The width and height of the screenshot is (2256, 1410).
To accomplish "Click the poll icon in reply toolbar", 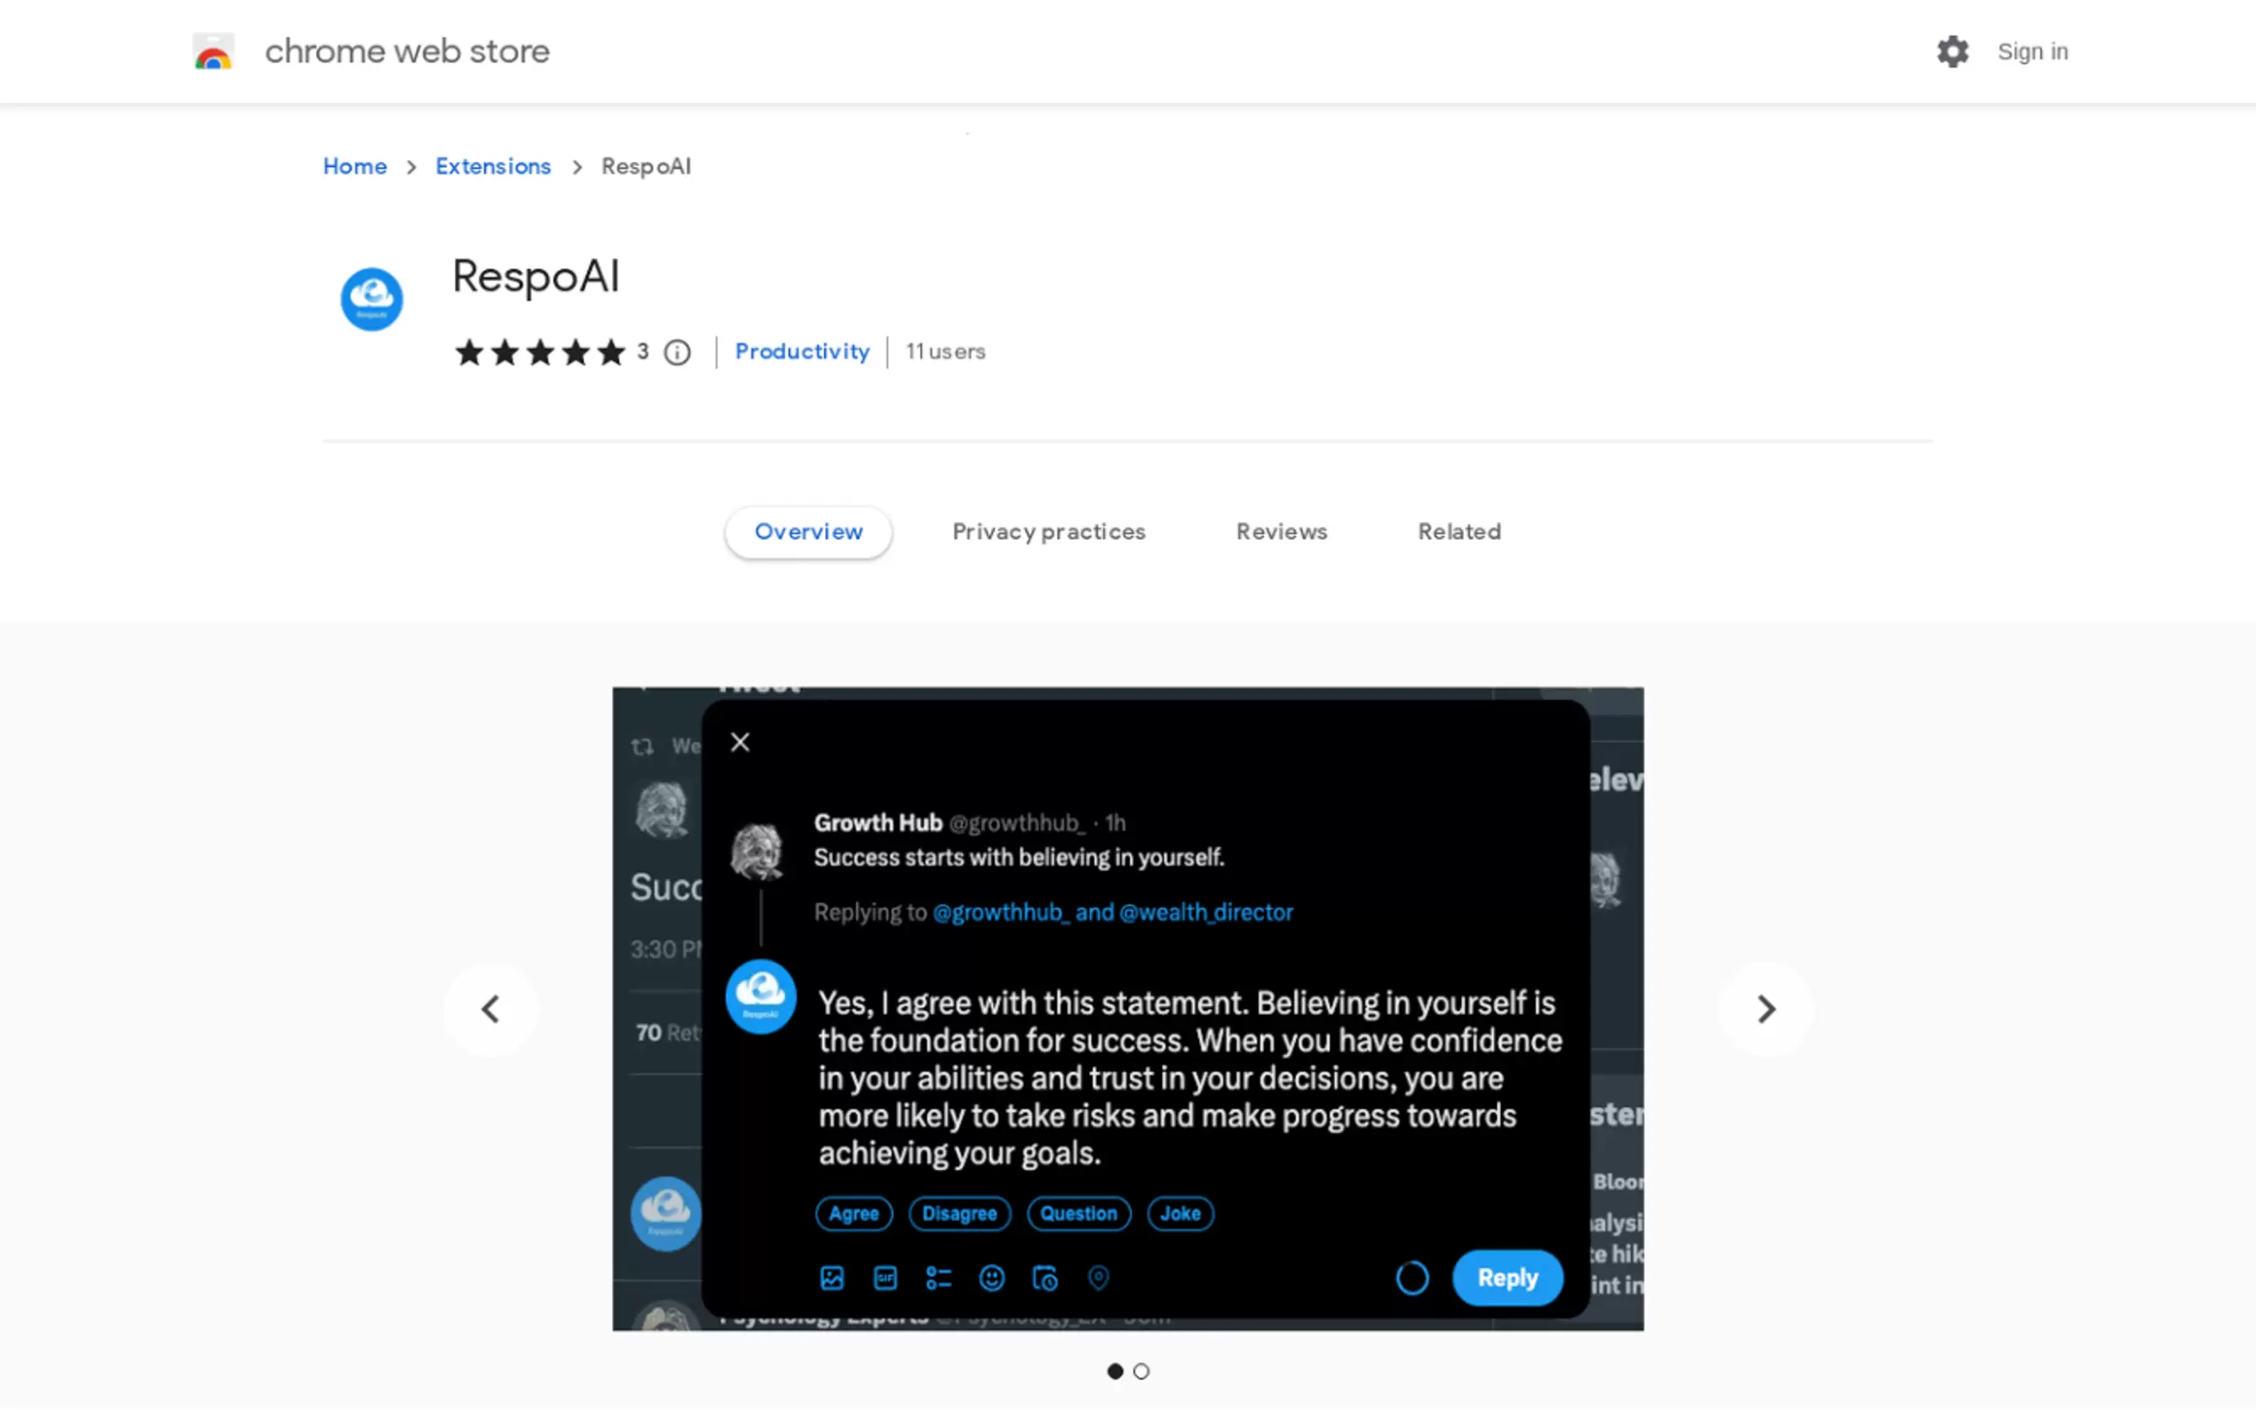I will pos(938,1278).
